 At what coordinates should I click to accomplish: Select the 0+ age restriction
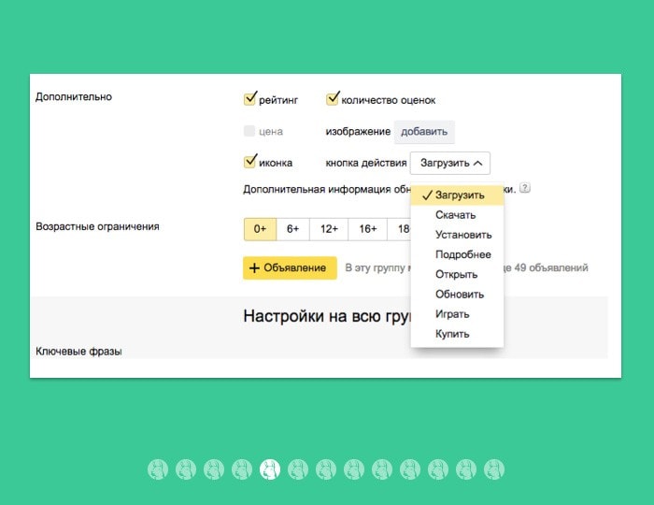point(260,229)
